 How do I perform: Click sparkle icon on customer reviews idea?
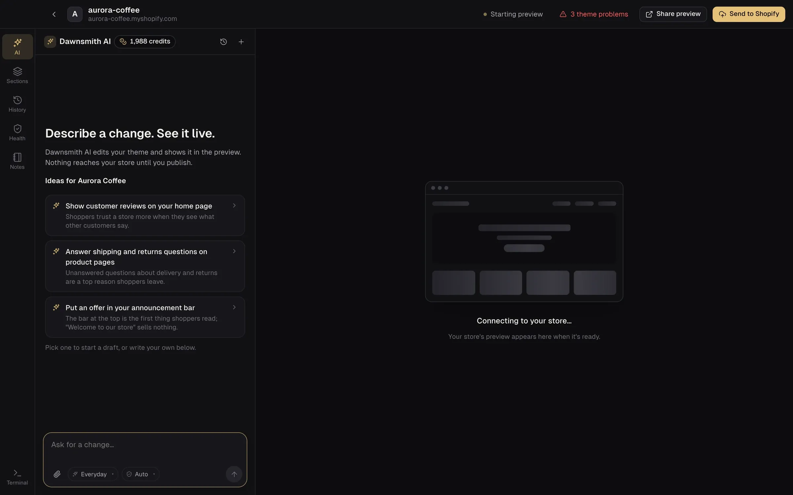(x=56, y=206)
